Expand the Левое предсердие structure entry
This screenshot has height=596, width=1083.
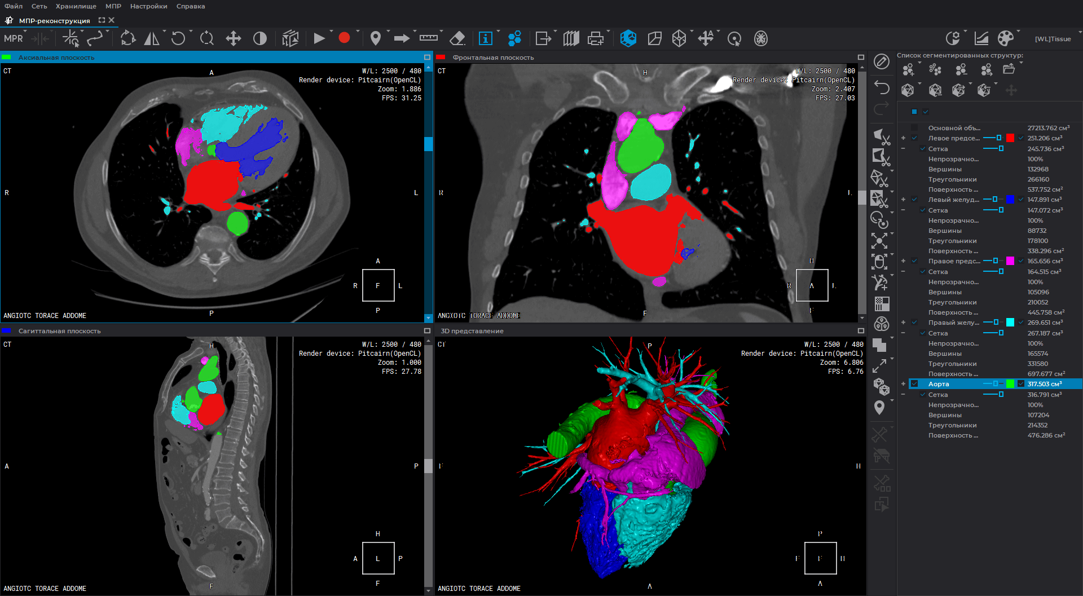coord(903,138)
